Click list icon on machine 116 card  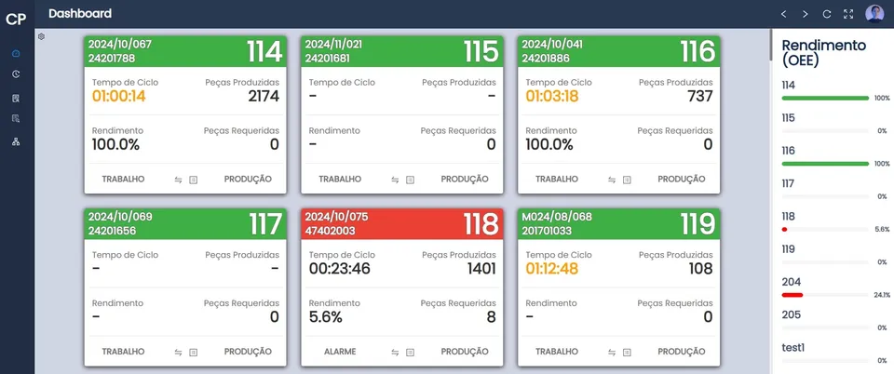(x=627, y=180)
